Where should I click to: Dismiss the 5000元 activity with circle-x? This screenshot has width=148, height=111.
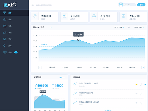(x=141, y=94)
